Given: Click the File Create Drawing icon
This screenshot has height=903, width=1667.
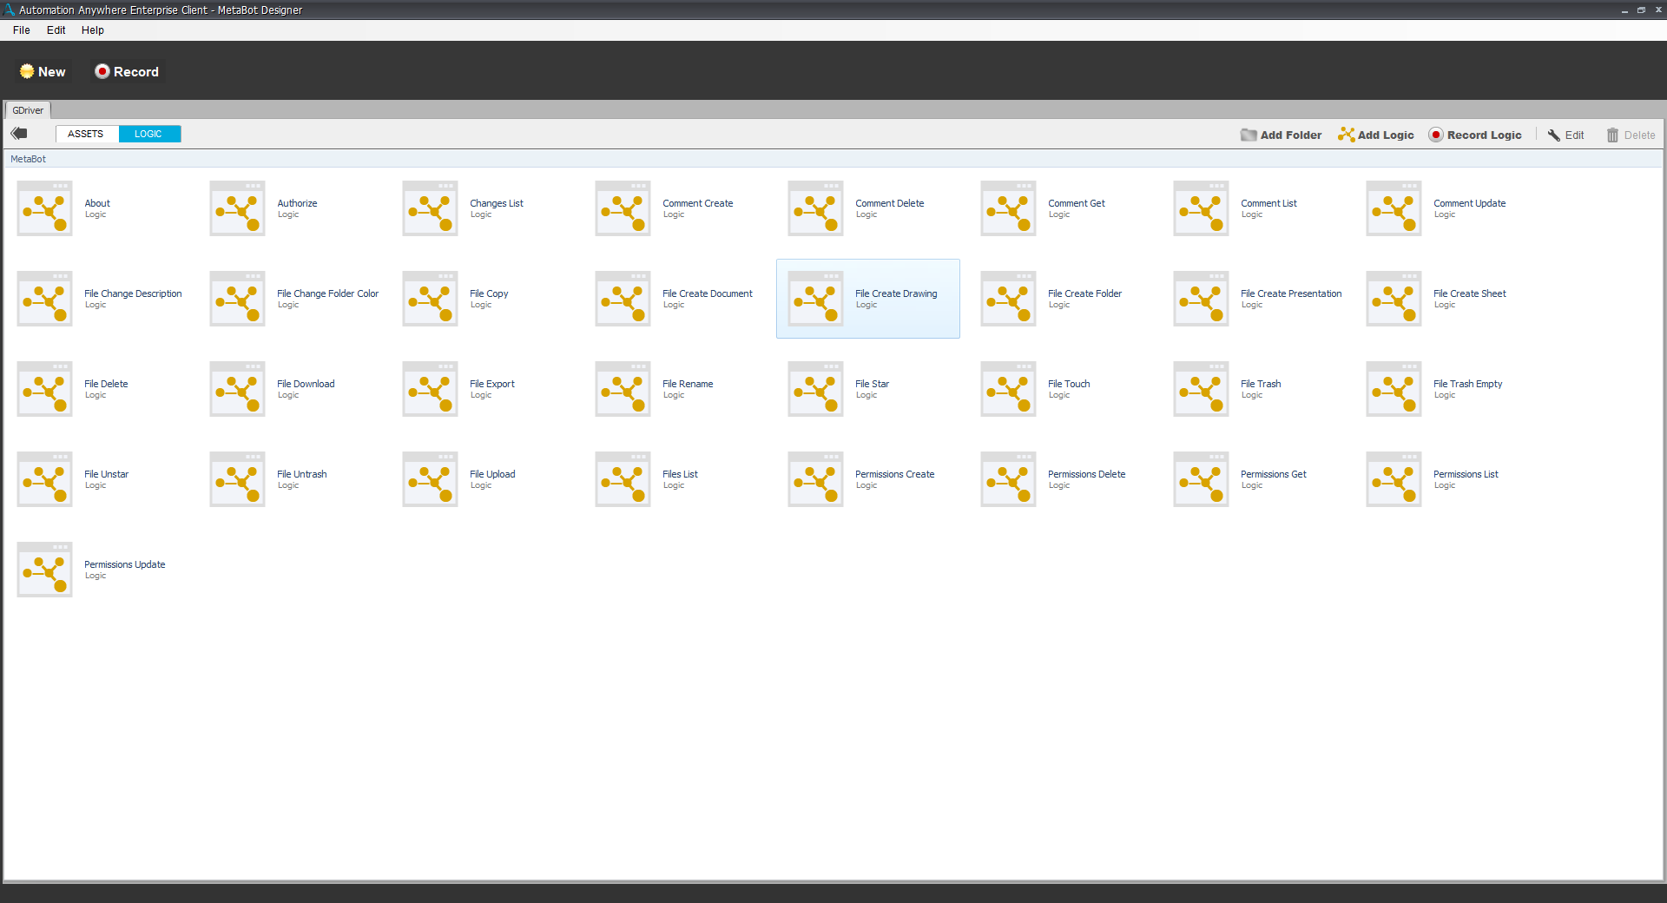Looking at the screenshot, I should (815, 299).
